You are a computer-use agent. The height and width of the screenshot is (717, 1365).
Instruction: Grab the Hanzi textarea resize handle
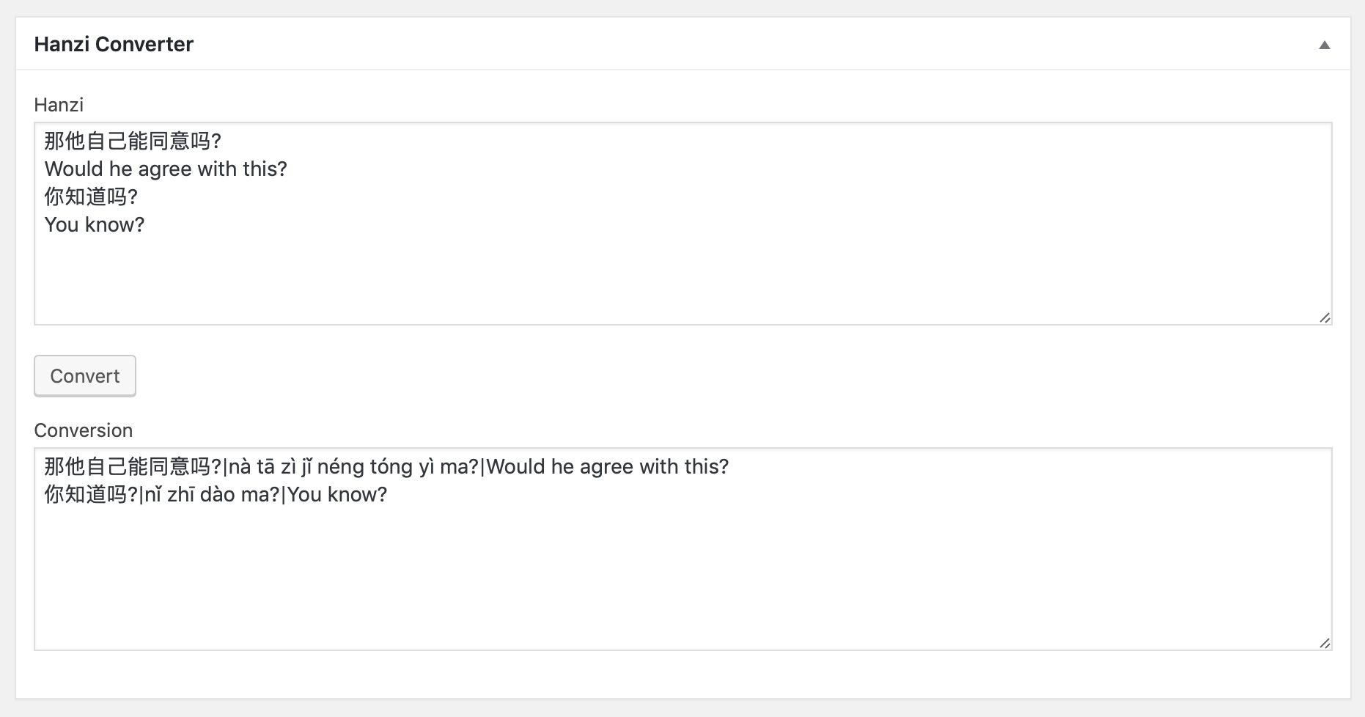point(1325,317)
